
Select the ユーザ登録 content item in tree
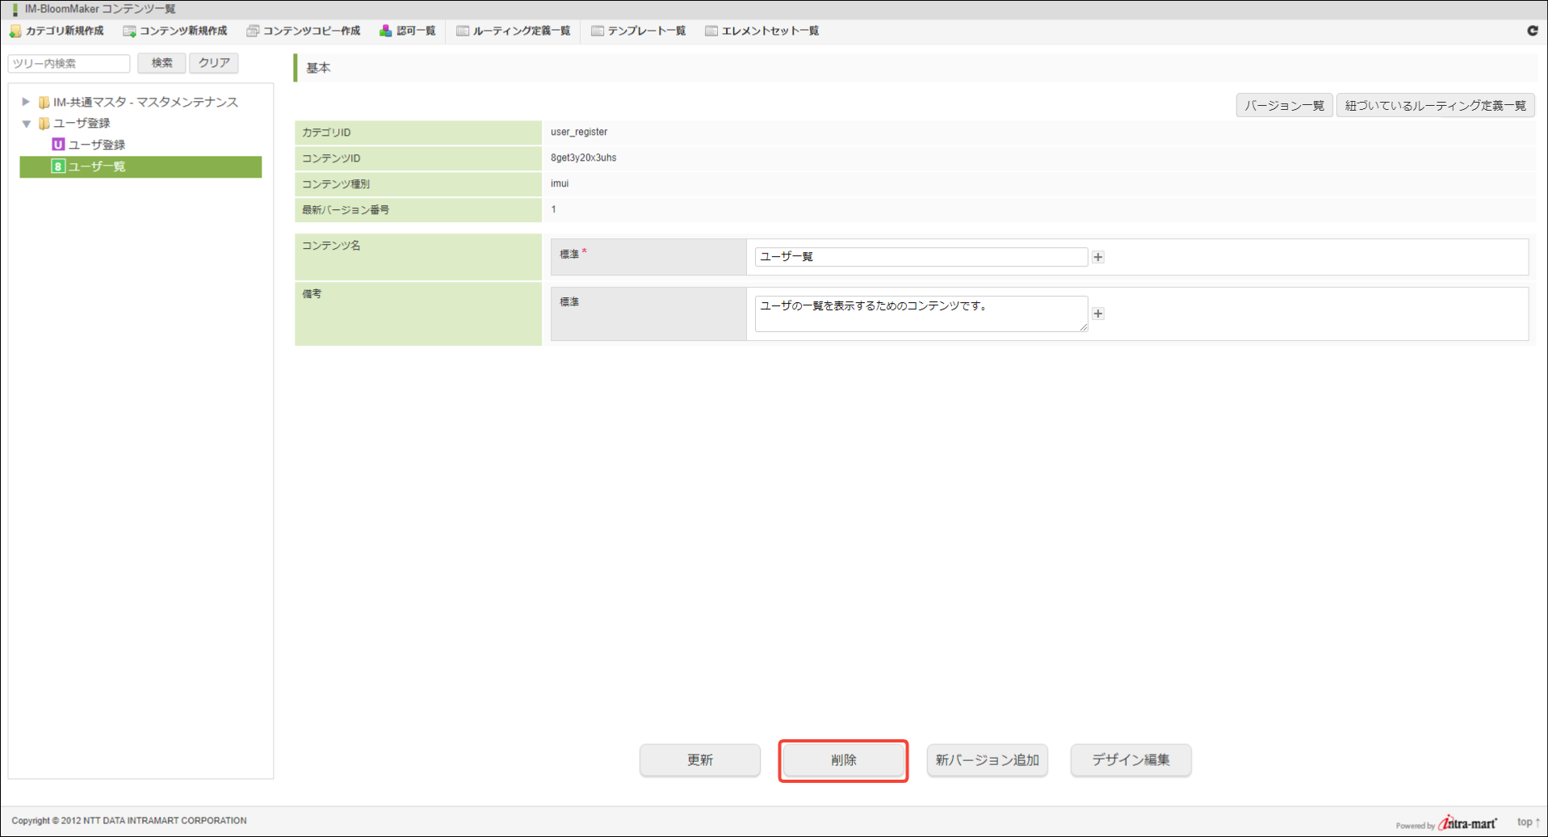coord(96,145)
